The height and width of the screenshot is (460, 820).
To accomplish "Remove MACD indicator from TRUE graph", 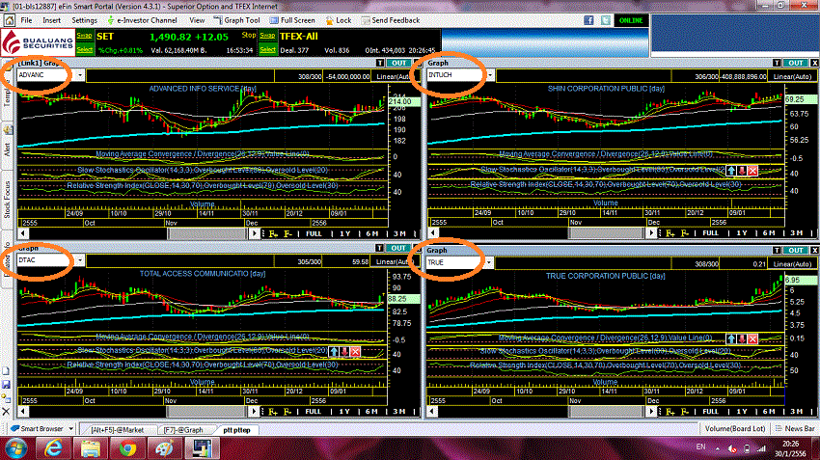I will pyautogui.click(x=752, y=338).
